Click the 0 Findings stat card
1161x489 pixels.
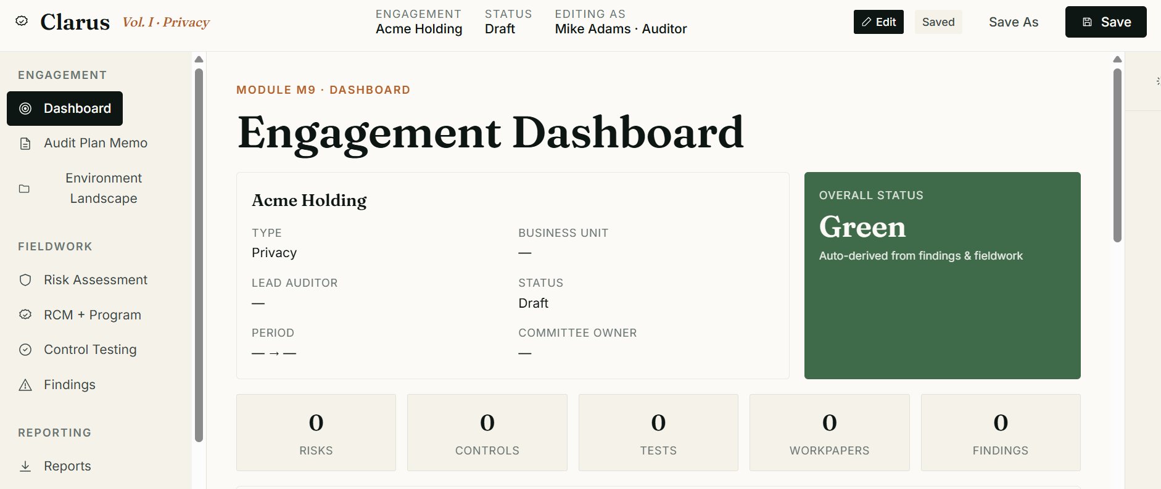click(1001, 433)
